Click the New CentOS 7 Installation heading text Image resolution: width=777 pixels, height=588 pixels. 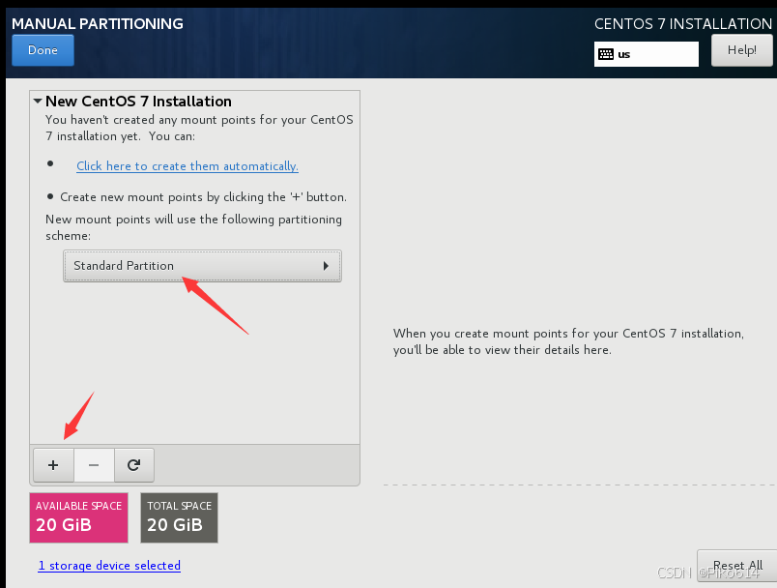click(x=138, y=102)
